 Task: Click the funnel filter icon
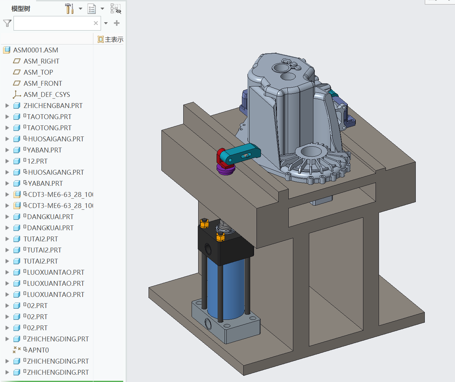click(7, 23)
